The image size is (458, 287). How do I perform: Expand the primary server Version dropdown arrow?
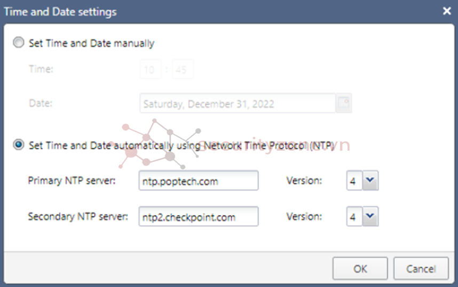pyautogui.click(x=370, y=181)
